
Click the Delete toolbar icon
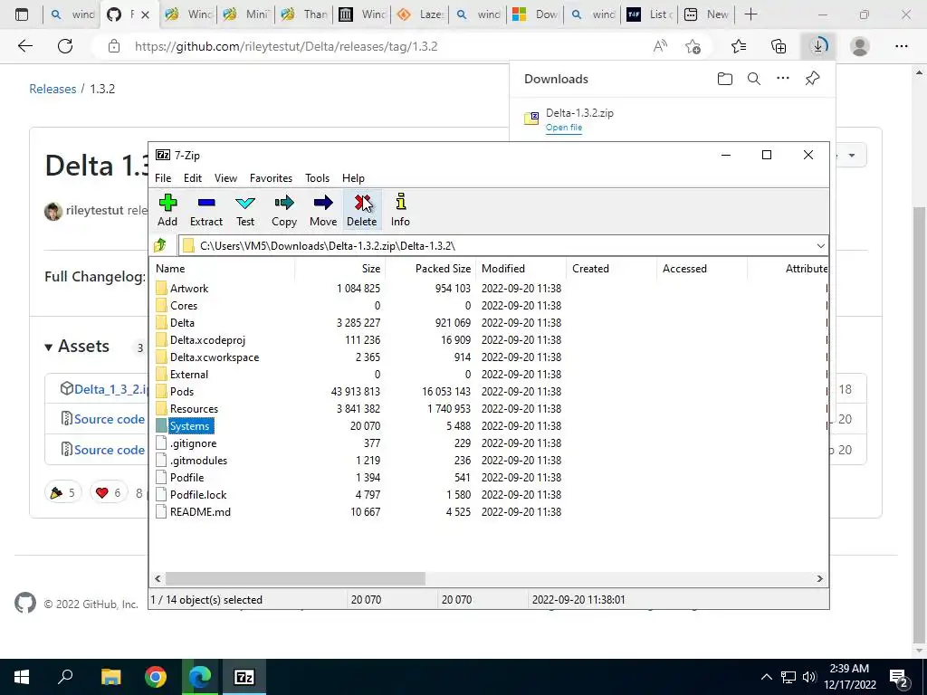pyautogui.click(x=362, y=210)
